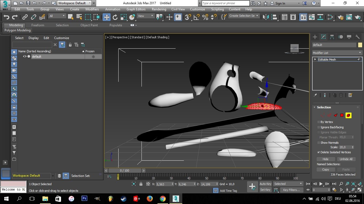Image resolution: width=364 pixels, height=204 pixels.
Task: Toggle frozen state of default object
Action: click(93, 57)
